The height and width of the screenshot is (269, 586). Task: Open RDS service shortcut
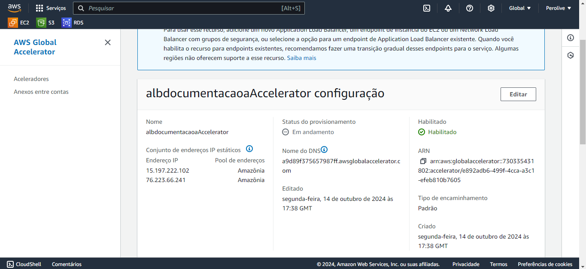(73, 23)
